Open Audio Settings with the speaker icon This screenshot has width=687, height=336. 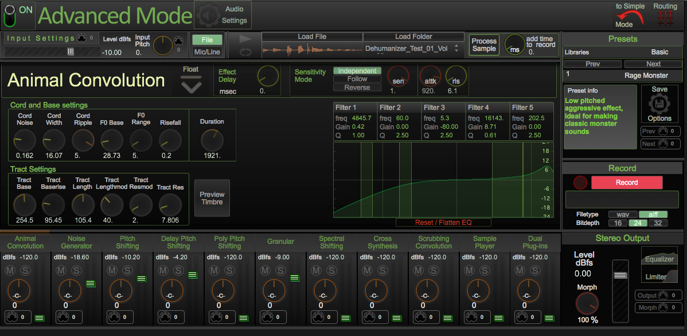pyautogui.click(x=207, y=15)
